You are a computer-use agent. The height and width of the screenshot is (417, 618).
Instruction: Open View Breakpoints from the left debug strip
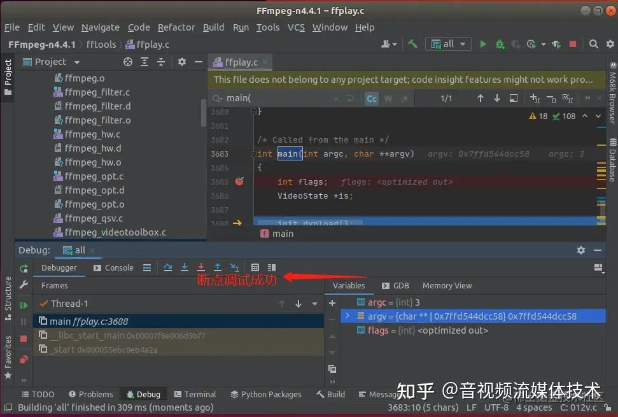(24, 356)
